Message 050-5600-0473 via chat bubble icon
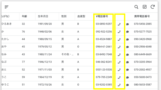161x90 pixels. point(127,77)
